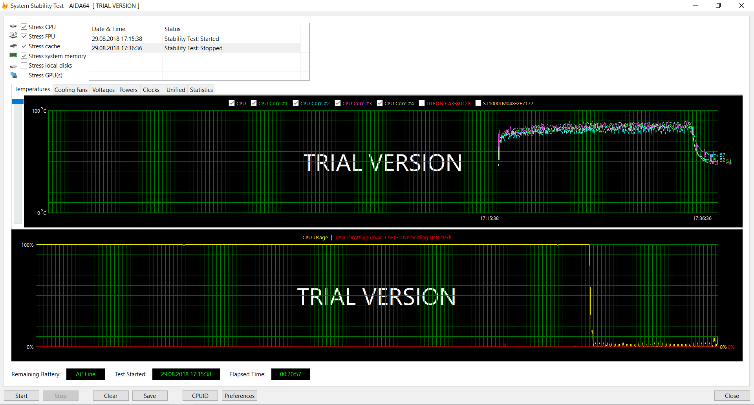Click the CPU Throttling overheating warning label
The height and width of the screenshot is (405, 754).
(393, 237)
